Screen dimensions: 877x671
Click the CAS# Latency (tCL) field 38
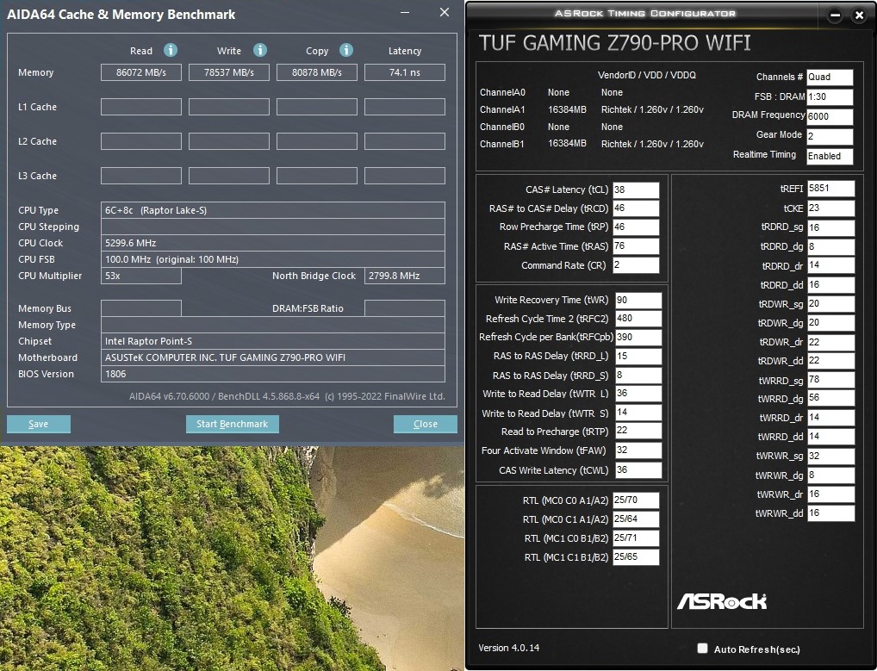click(x=636, y=189)
